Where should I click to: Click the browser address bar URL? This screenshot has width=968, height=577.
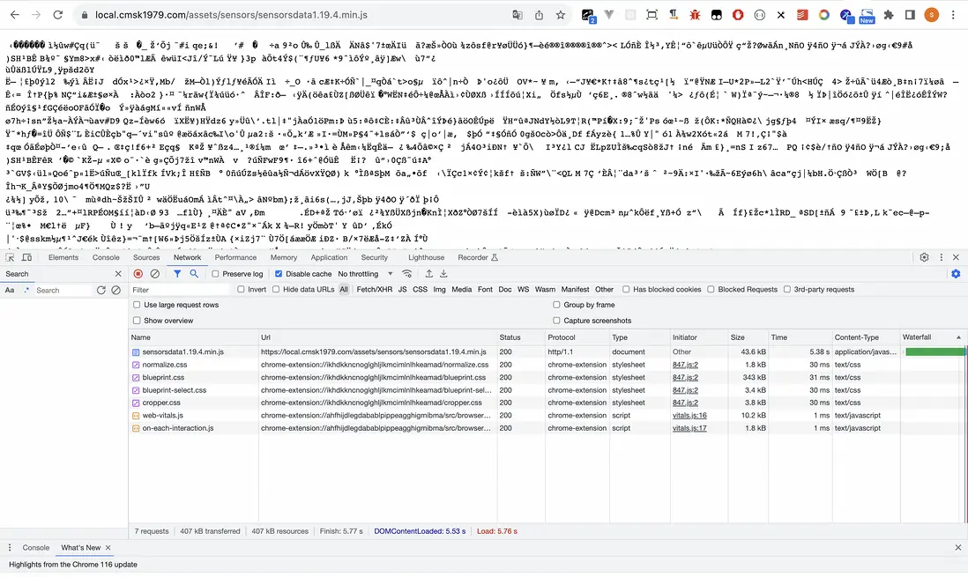(x=231, y=15)
